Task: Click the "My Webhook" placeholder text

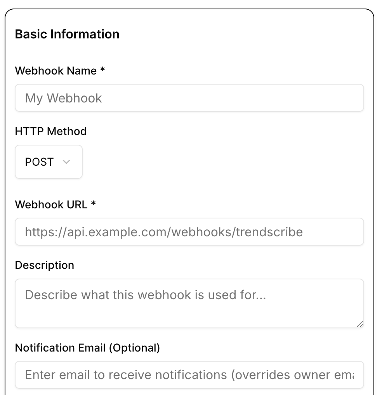Action: pyautogui.click(x=64, y=98)
